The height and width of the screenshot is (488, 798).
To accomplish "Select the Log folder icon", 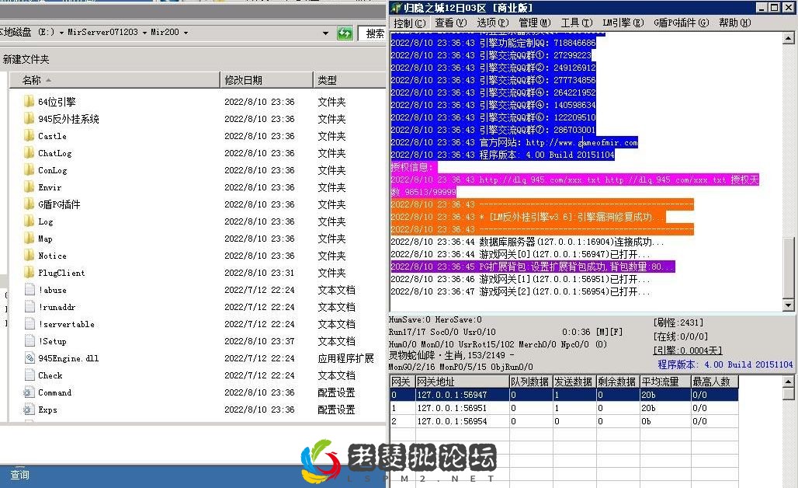I will [29, 221].
